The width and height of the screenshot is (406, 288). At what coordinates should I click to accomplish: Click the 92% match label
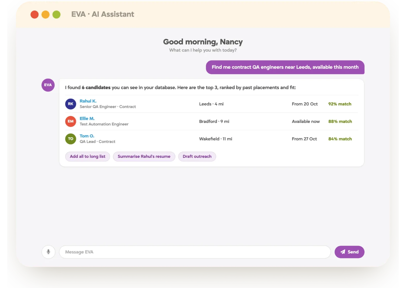coord(340,104)
